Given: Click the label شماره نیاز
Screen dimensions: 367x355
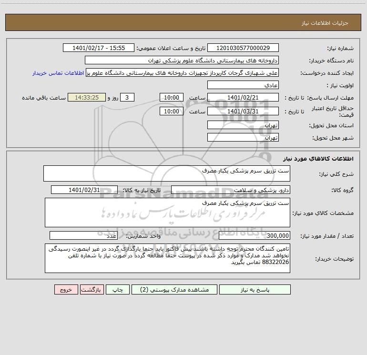Looking at the screenshot, I should (x=340, y=49).
